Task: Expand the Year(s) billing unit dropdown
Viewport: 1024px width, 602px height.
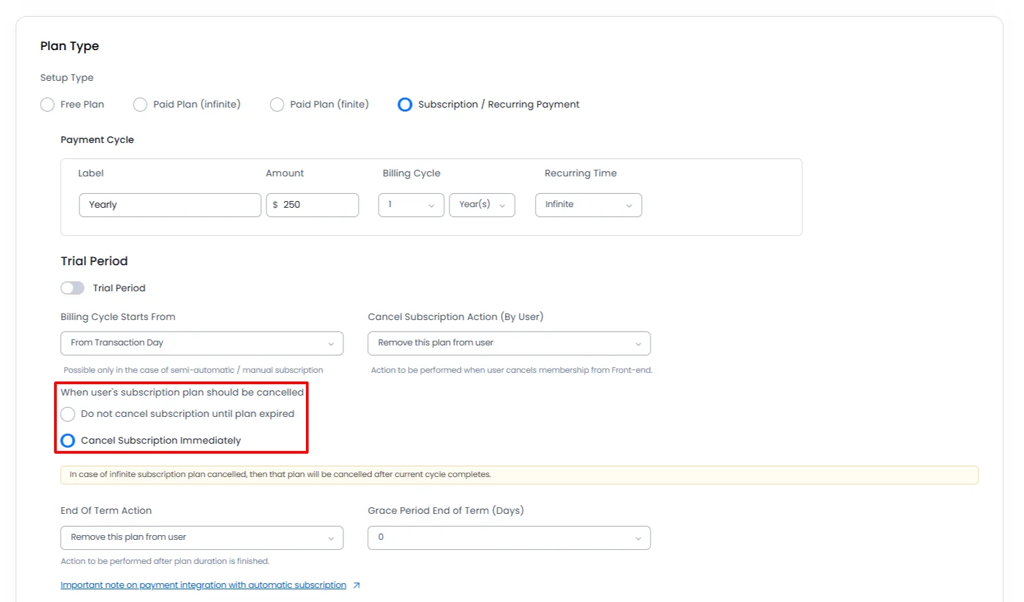Action: click(482, 205)
